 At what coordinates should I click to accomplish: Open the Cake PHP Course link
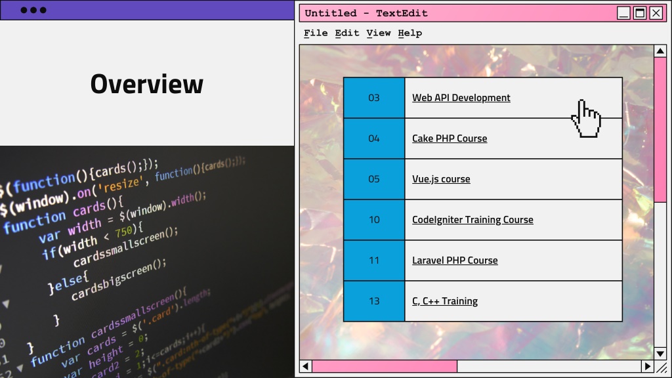pos(450,138)
